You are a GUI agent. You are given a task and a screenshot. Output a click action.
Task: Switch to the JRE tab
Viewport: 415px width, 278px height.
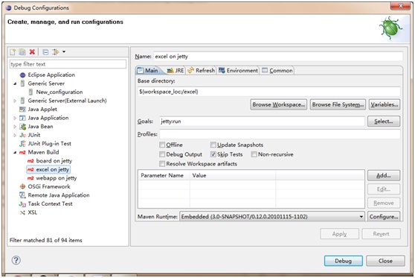176,71
